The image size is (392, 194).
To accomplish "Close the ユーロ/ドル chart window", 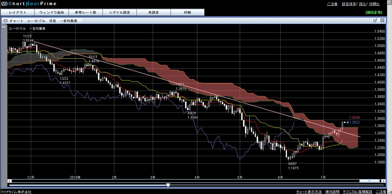I will coord(382,20).
